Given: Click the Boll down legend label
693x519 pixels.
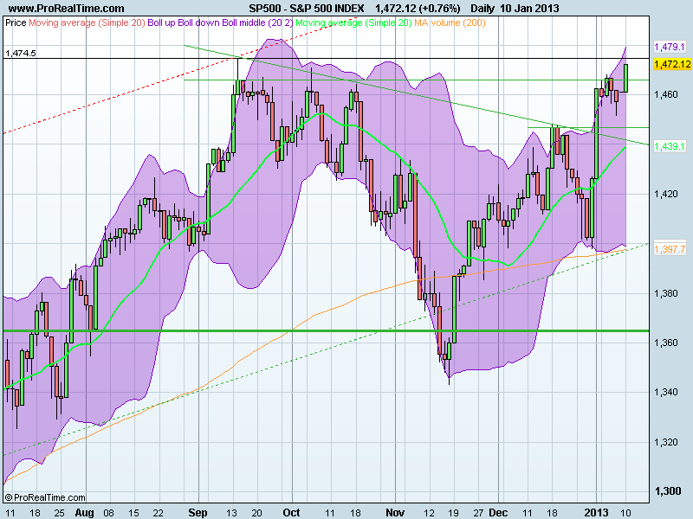Looking at the screenshot, I should click(198, 22).
